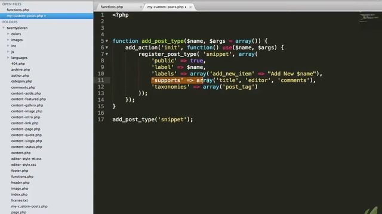Viewport: 382px width, 214px height.
Task: Open license.txt in the sidebar
Action: click(x=20, y=200)
